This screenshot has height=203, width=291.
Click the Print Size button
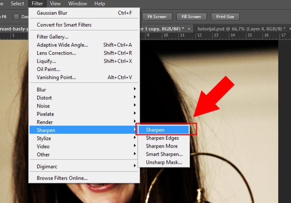225,17
